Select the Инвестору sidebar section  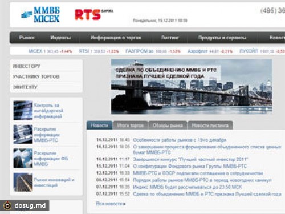(x=27, y=66)
